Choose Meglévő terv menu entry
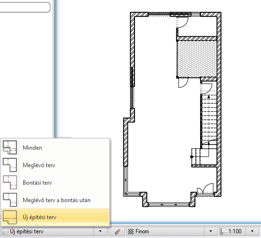 pyautogui.click(x=39, y=165)
